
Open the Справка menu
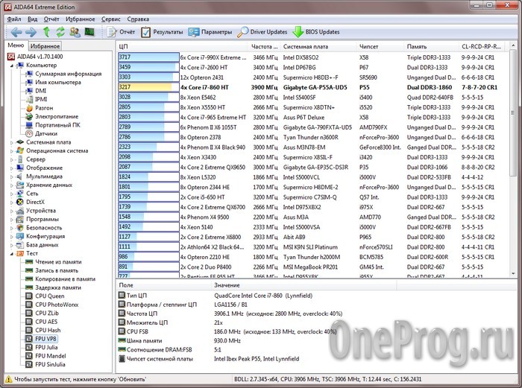pos(138,19)
